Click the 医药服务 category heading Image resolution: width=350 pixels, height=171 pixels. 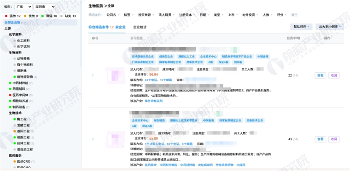[15, 155]
